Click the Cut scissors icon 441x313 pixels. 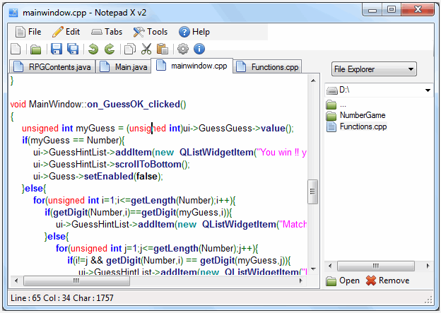click(x=146, y=49)
